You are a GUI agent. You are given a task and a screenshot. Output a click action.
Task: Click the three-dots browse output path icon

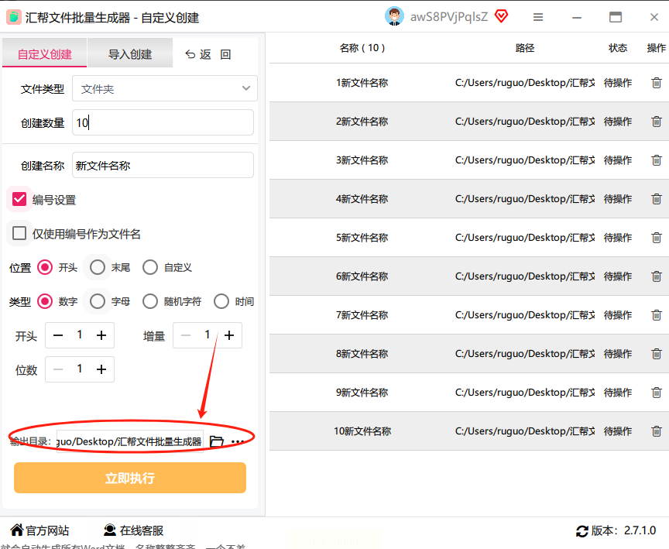(x=238, y=441)
